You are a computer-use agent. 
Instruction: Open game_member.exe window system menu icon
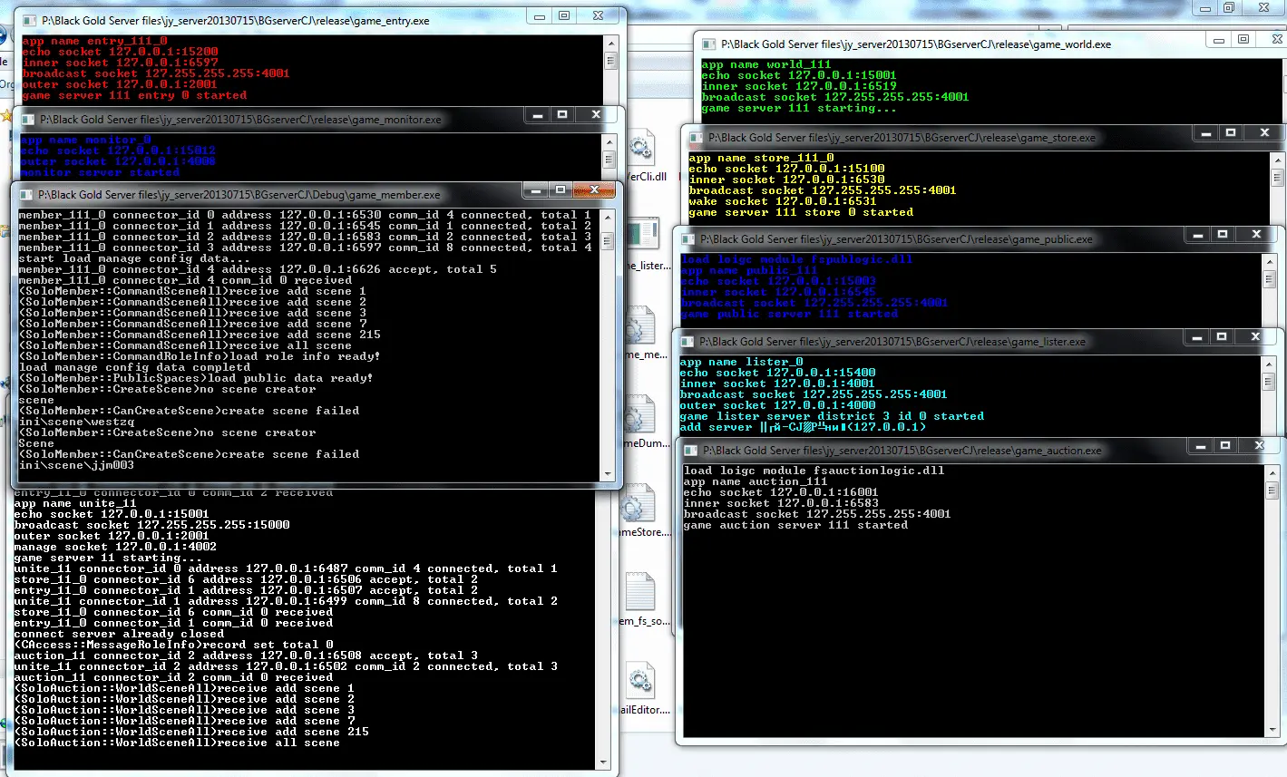tap(25, 194)
